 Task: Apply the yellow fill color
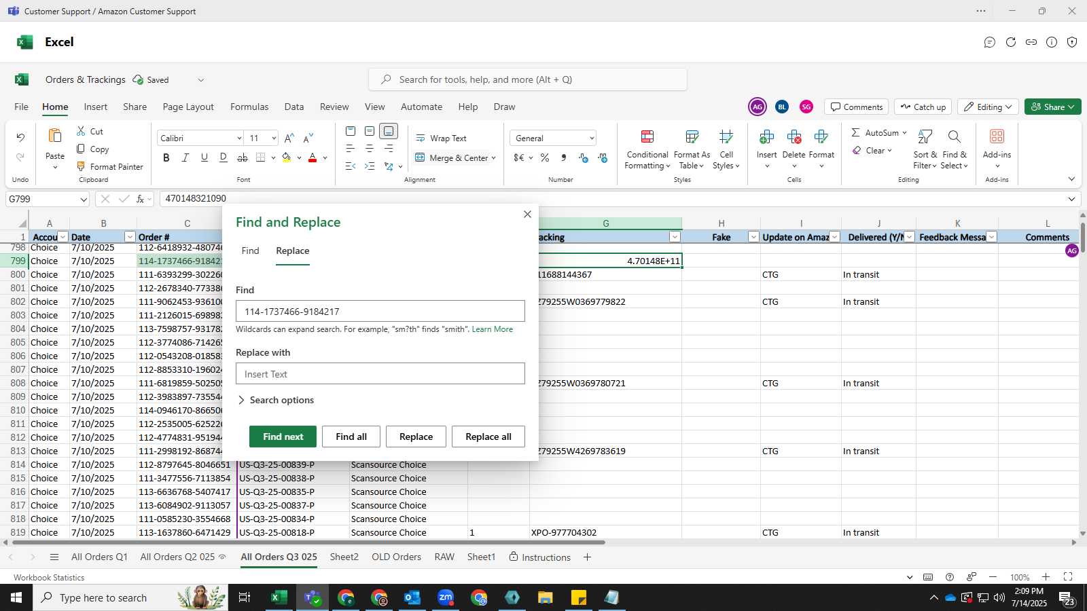tap(286, 158)
